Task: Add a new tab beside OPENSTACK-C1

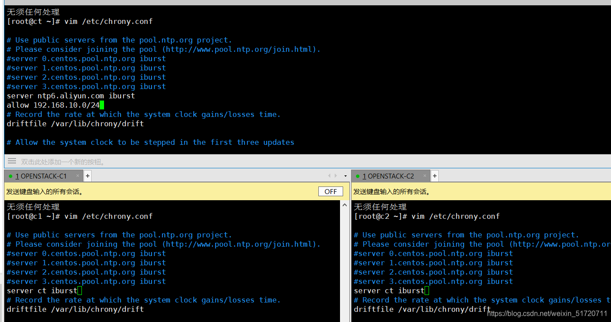Action: (x=88, y=176)
